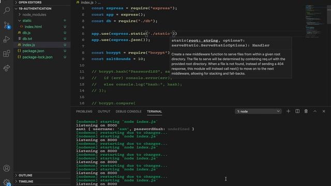Select the Terminal tab
The width and height of the screenshot is (331, 186).
(154, 112)
